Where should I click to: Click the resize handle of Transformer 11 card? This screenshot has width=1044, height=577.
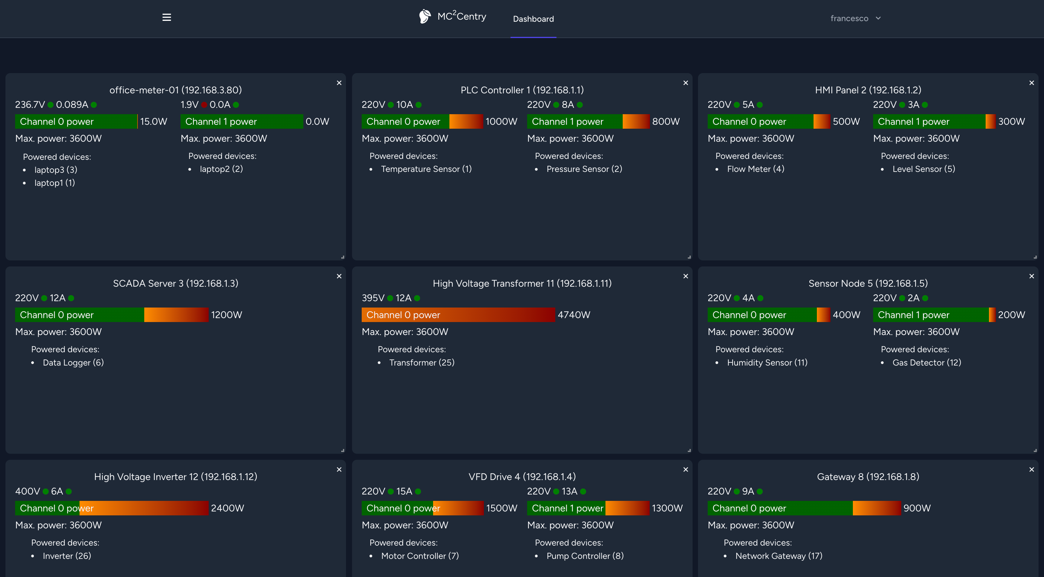click(689, 450)
